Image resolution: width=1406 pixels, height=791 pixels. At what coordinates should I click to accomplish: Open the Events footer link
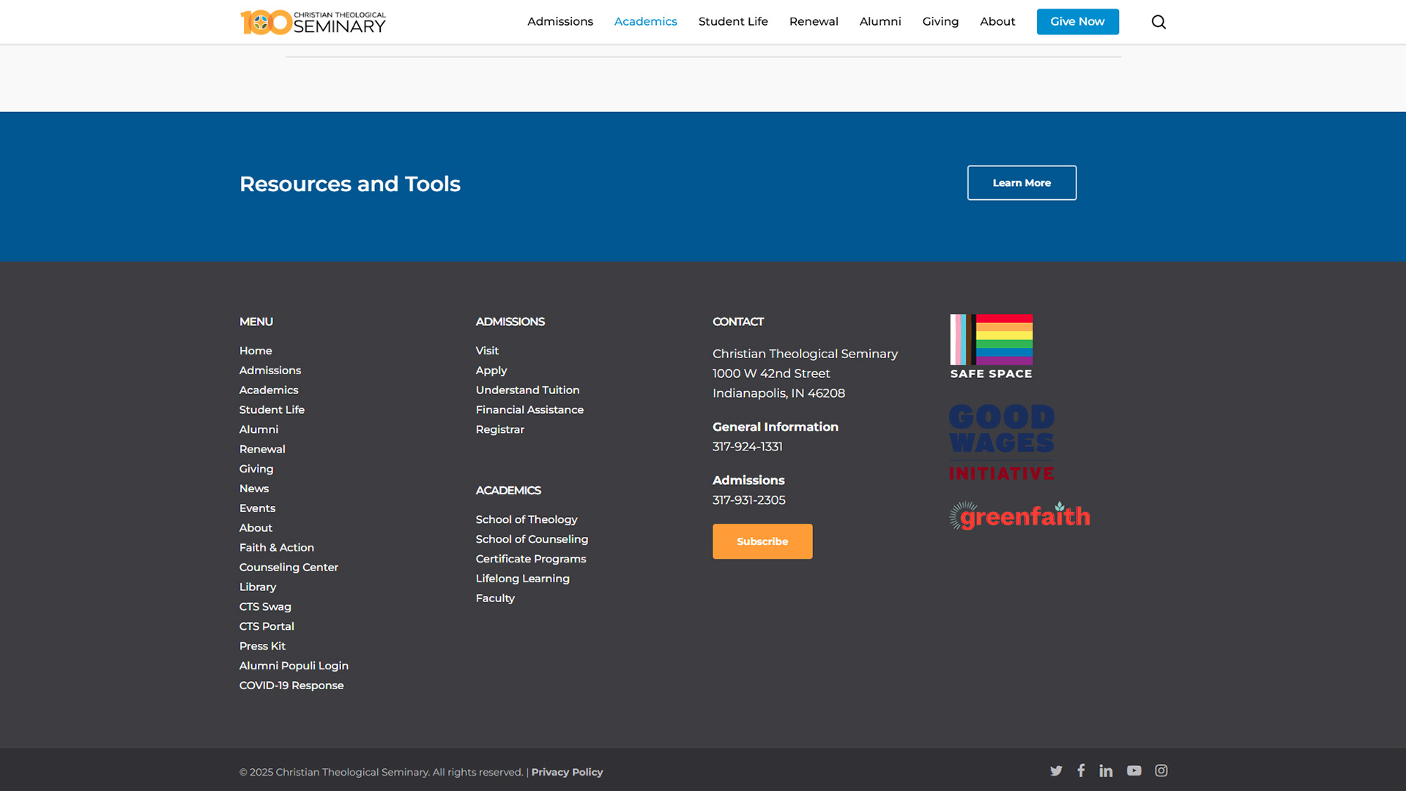pyautogui.click(x=257, y=508)
